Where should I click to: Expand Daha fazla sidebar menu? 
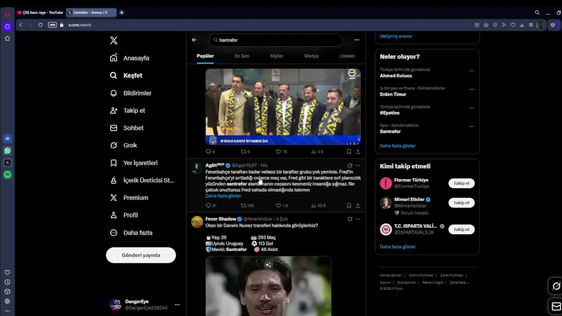point(131,233)
